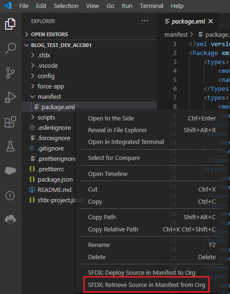Viewport: 230px width, 294px height.
Task: Open the Edit menu
Action: coord(41,6)
